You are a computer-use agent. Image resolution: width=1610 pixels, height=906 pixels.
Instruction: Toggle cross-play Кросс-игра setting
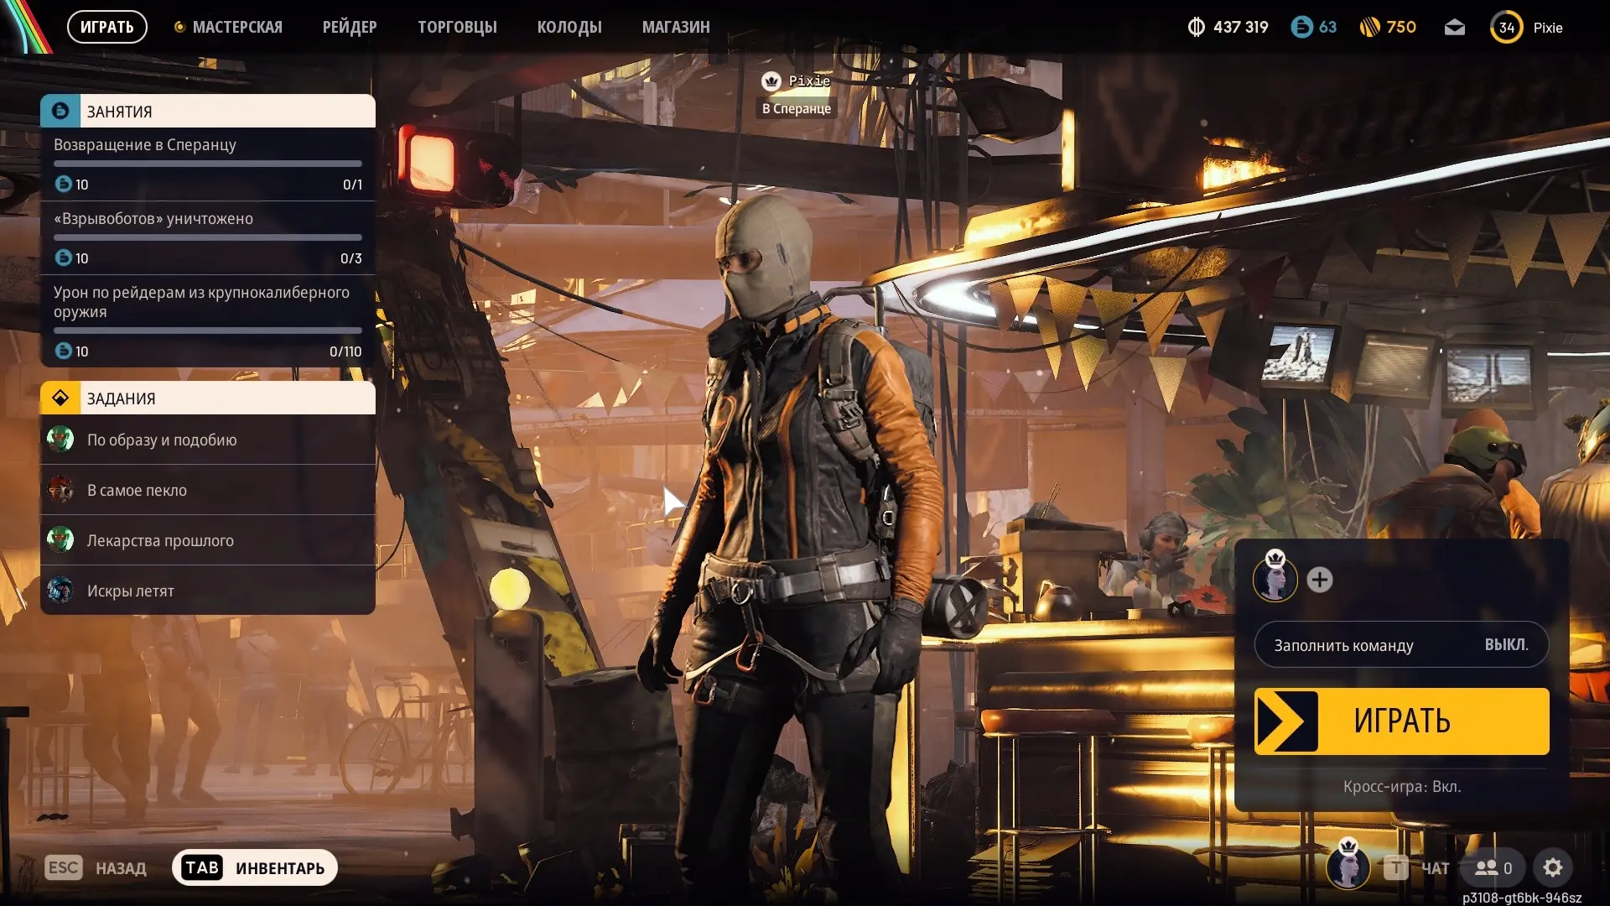point(1401,787)
